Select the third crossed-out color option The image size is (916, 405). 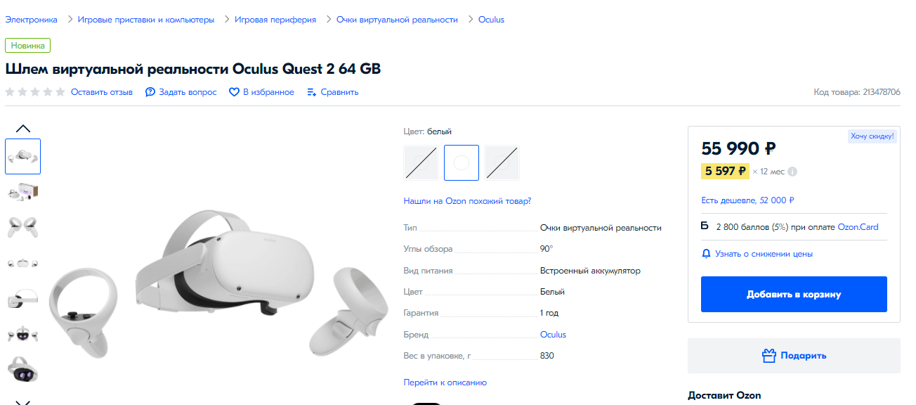pyautogui.click(x=502, y=162)
